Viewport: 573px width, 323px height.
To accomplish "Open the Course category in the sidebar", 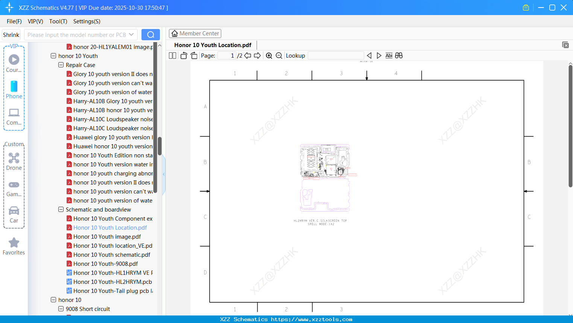I will pos(14,63).
